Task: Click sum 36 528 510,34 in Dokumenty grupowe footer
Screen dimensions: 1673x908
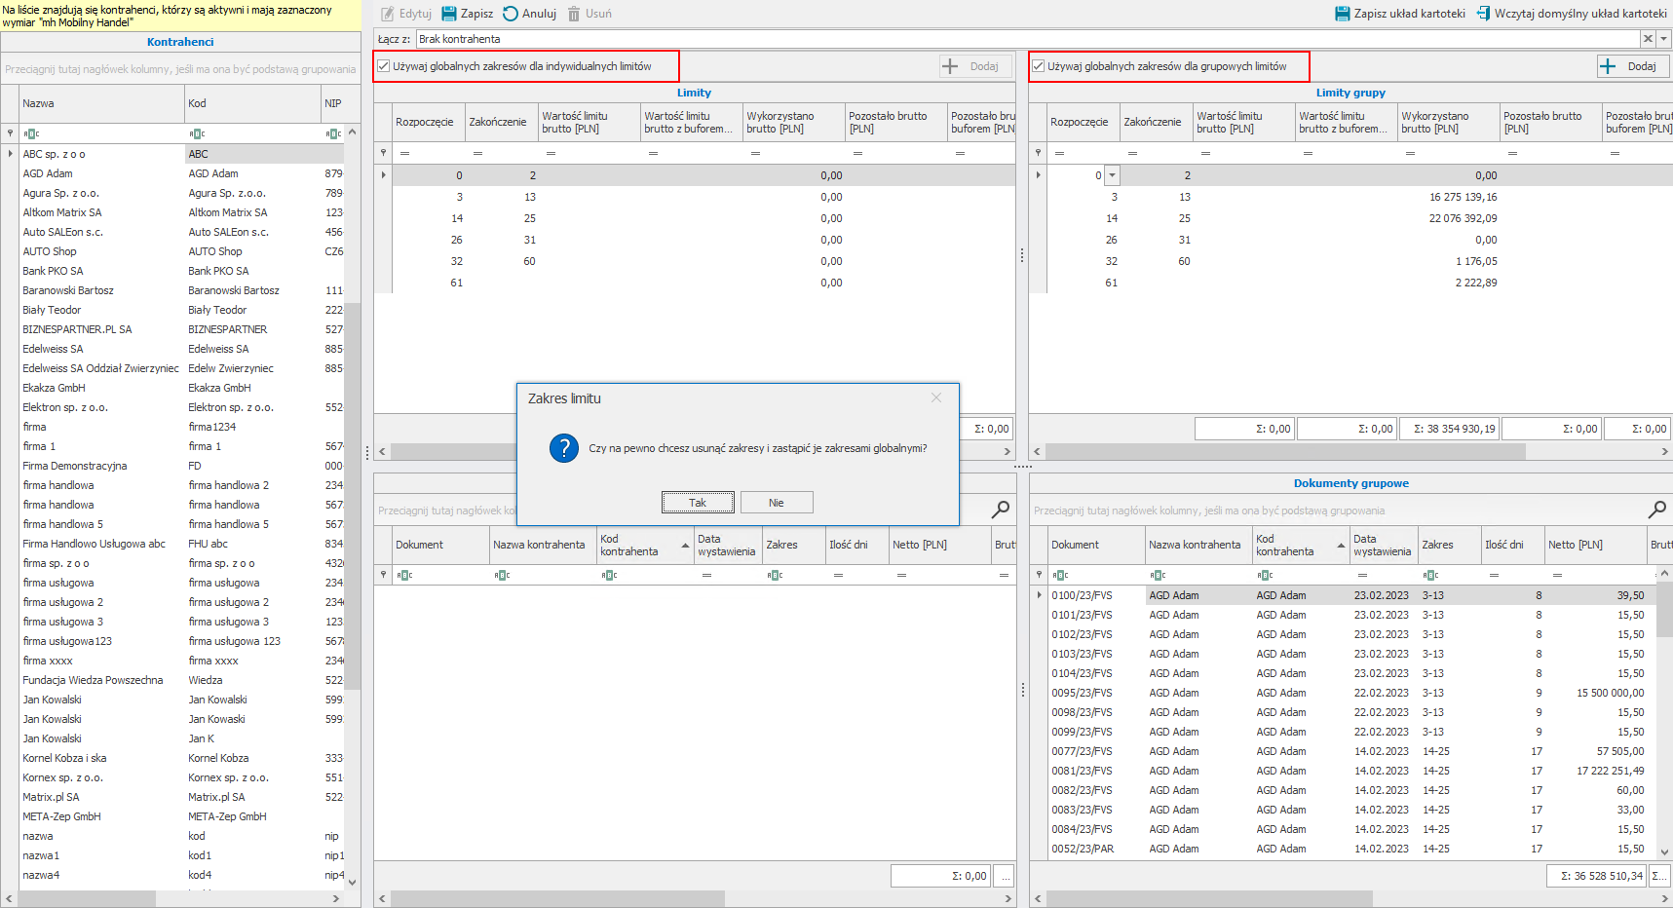Action: pyautogui.click(x=1596, y=876)
